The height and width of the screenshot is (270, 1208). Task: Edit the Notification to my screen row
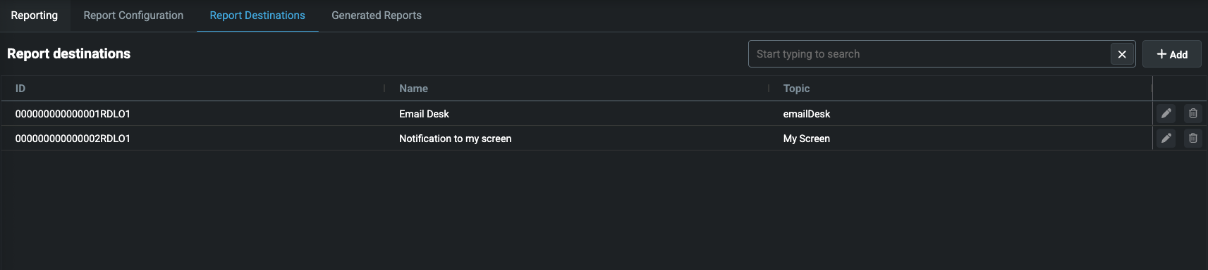[1166, 138]
